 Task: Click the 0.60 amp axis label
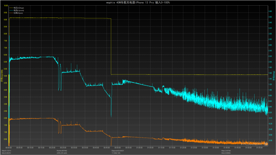click(x=270, y=101)
